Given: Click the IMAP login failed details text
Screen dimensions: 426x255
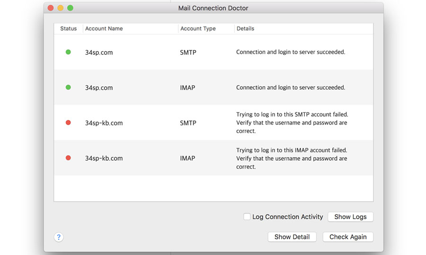Looking at the screenshot, I should click(x=292, y=158).
